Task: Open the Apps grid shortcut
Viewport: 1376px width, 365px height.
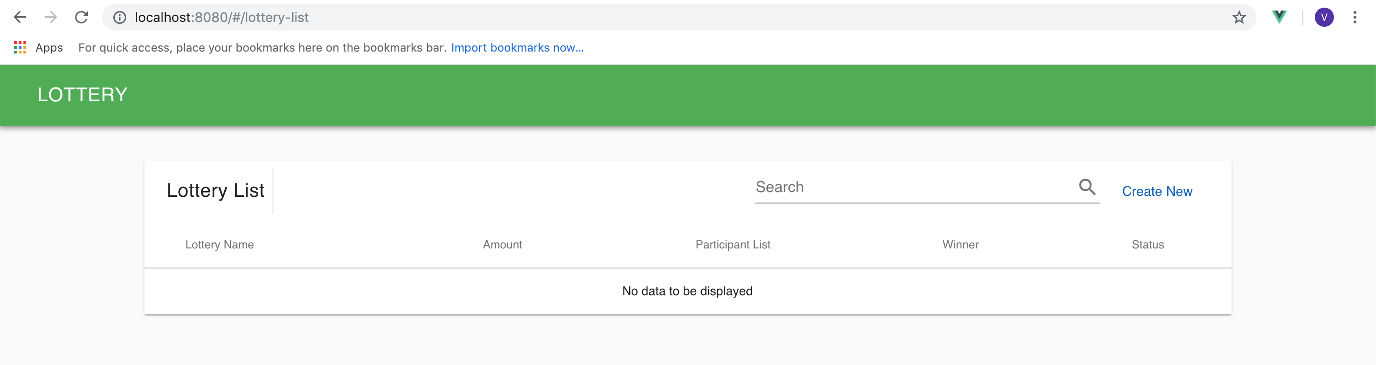Action: click(20, 47)
